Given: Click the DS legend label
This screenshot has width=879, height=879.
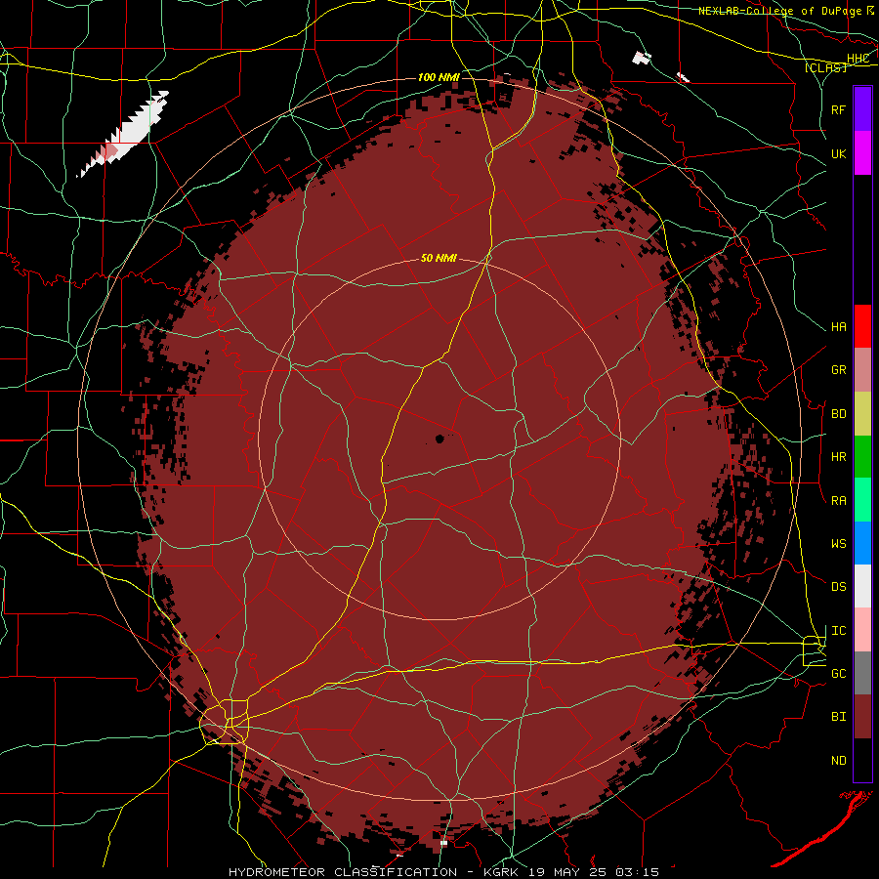Looking at the screenshot, I should click(838, 587).
